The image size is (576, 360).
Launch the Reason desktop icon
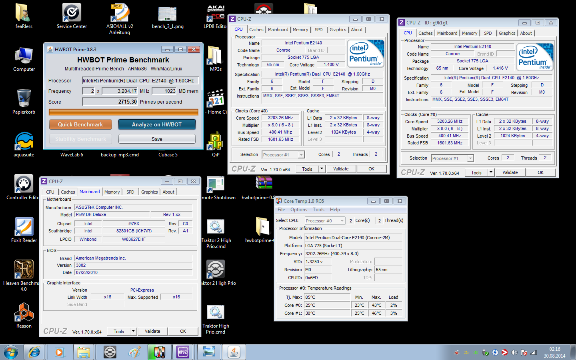(24, 316)
